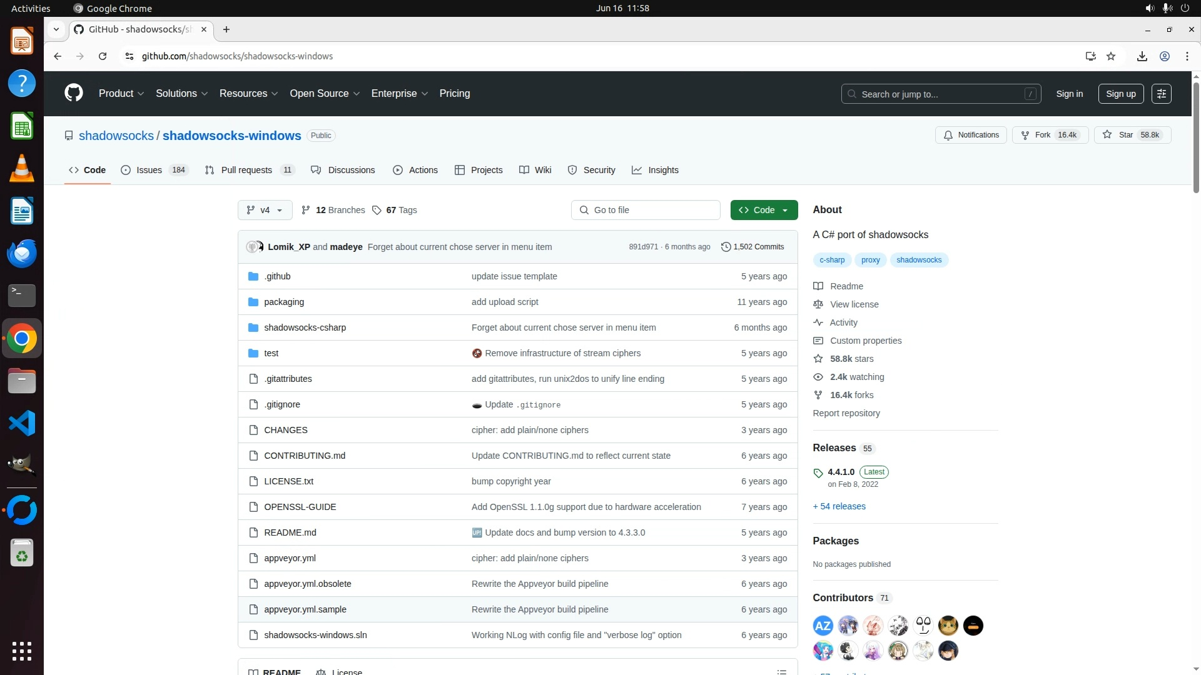Open the commit history clock icon
Screen dimensions: 1201x675
(x=726, y=247)
